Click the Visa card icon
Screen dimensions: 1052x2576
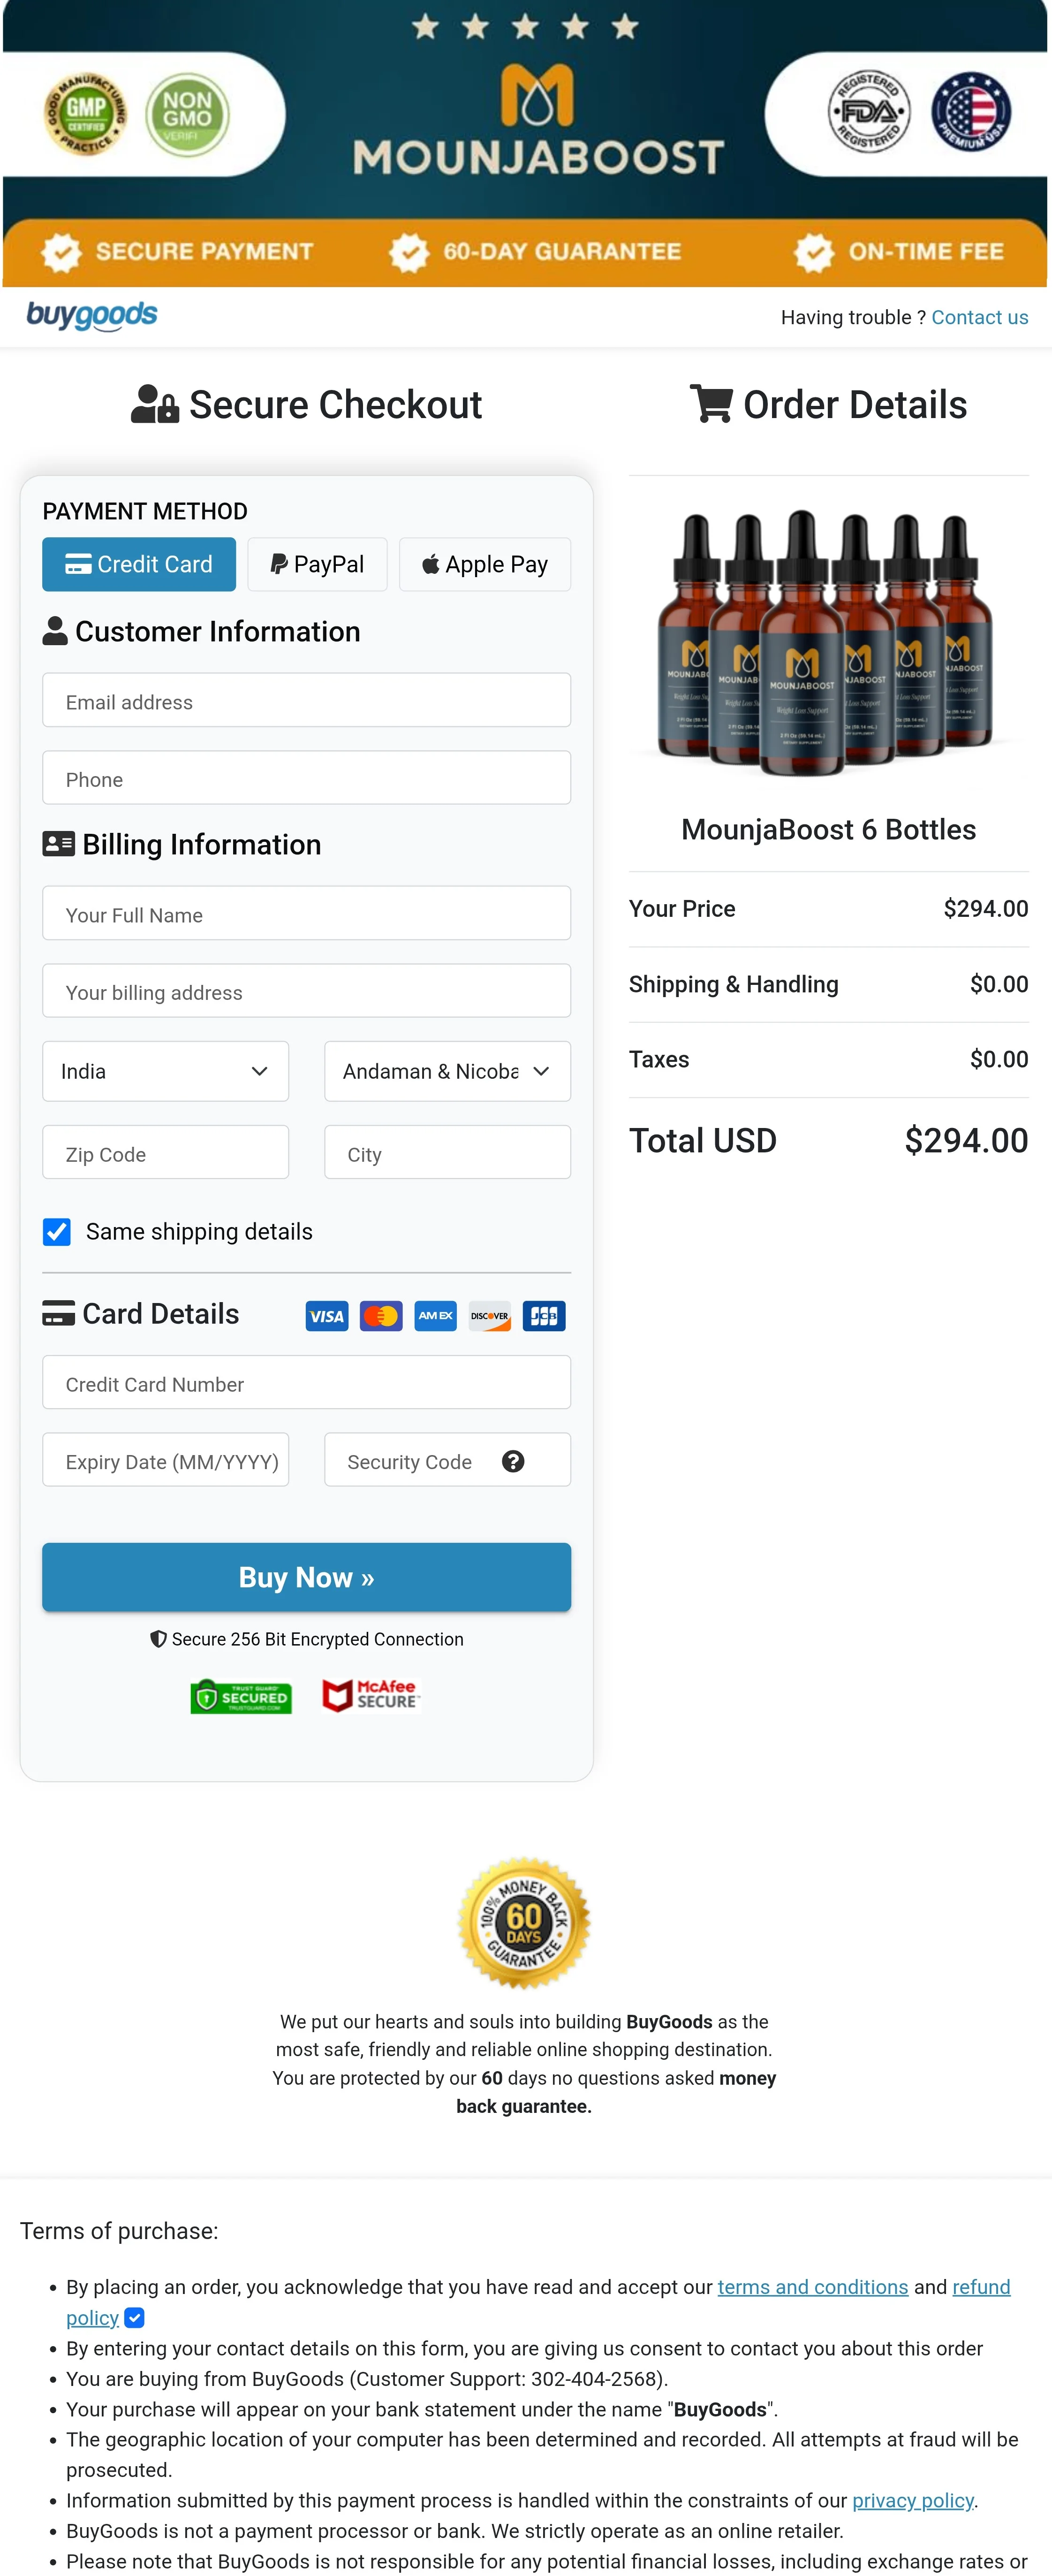coord(326,1316)
